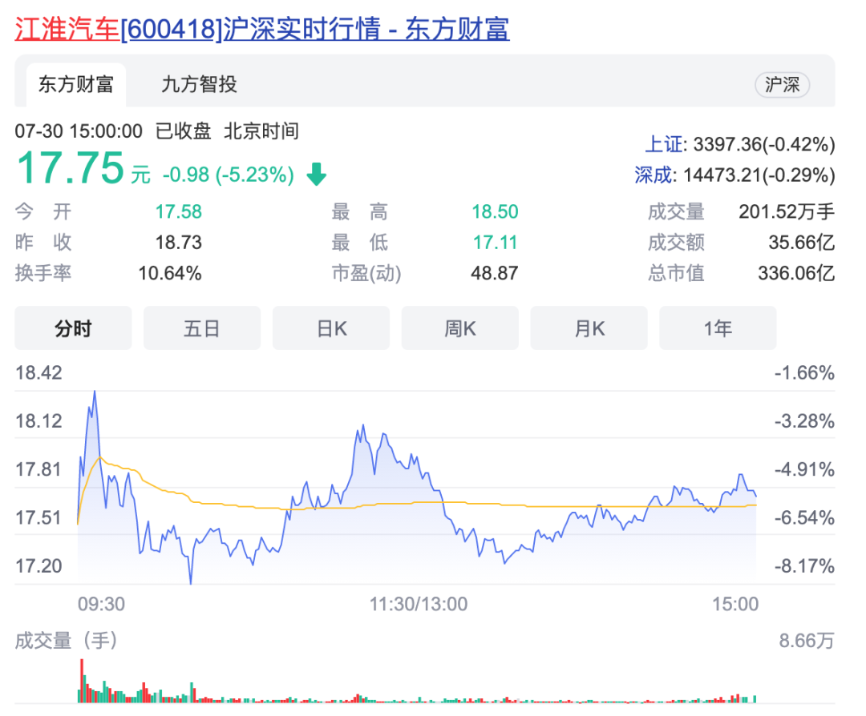Click the -8.17% percent axis label
This screenshot has width=866, height=716.
click(x=804, y=566)
